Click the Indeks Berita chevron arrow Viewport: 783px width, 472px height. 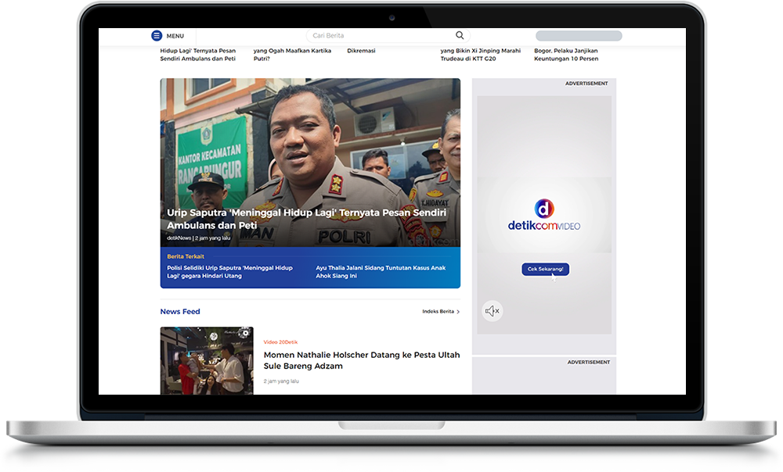coord(458,312)
